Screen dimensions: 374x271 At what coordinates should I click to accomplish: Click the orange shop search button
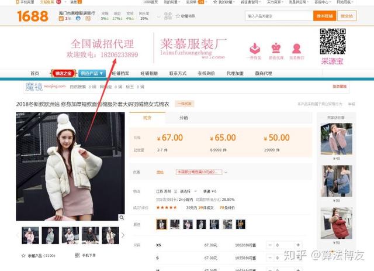(x=325, y=16)
